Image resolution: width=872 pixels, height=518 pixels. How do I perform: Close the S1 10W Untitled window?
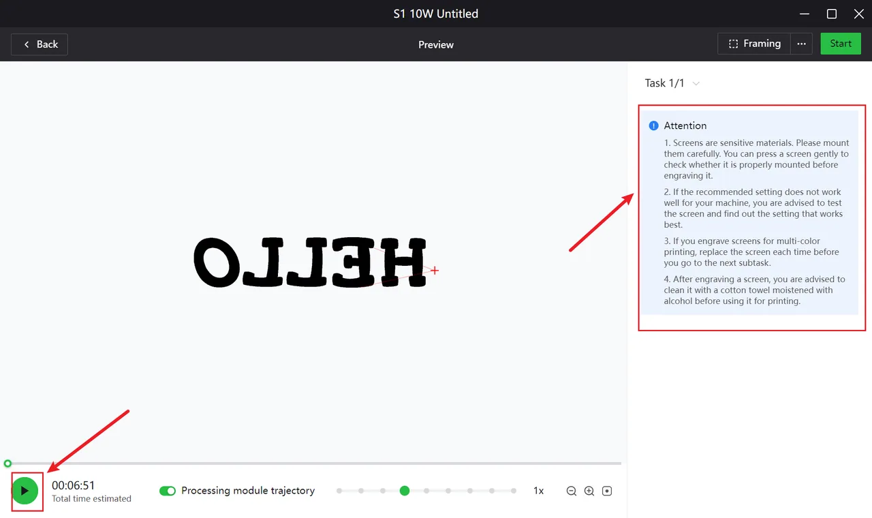(x=859, y=14)
